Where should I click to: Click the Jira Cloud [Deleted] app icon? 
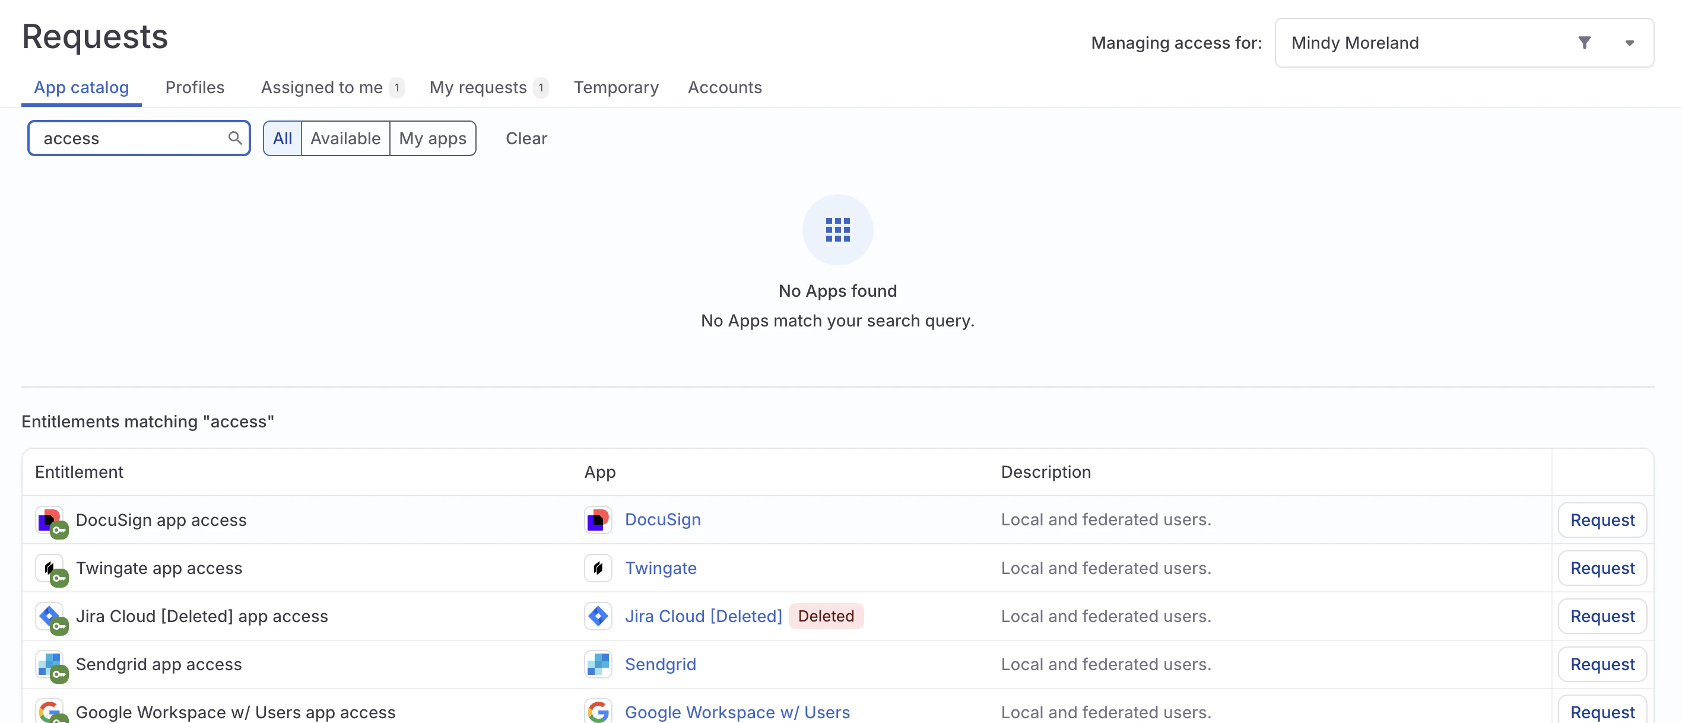[x=597, y=615]
